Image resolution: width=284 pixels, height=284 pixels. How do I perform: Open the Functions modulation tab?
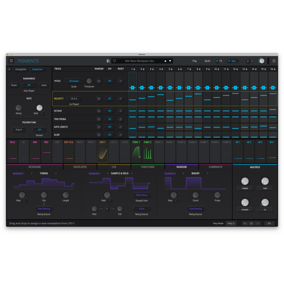(x=148, y=167)
